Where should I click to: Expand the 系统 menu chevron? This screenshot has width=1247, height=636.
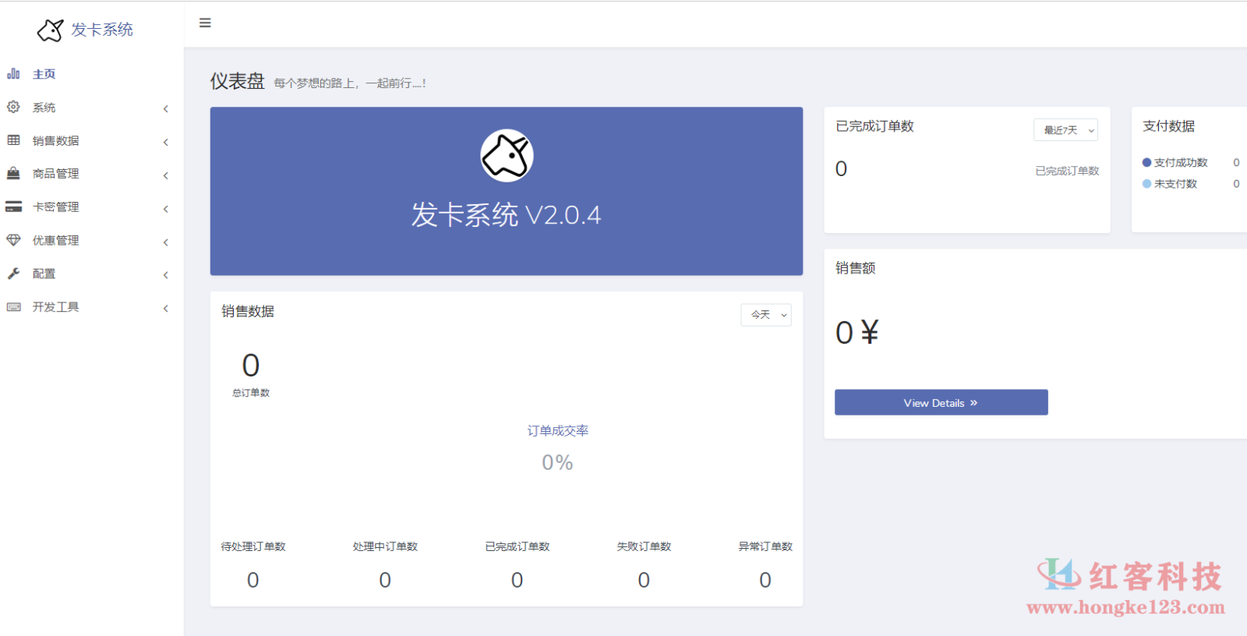(165, 108)
